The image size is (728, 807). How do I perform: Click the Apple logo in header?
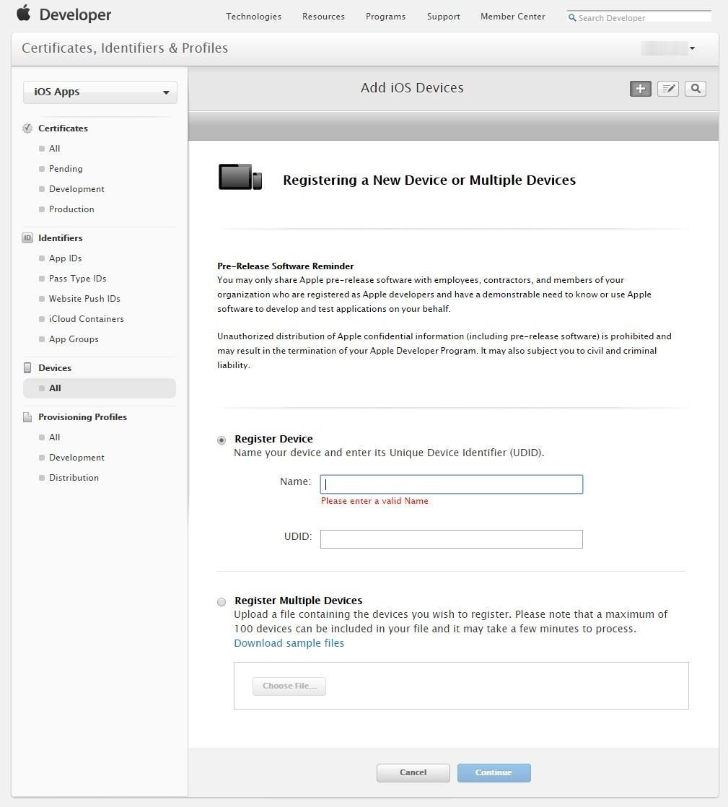click(24, 14)
